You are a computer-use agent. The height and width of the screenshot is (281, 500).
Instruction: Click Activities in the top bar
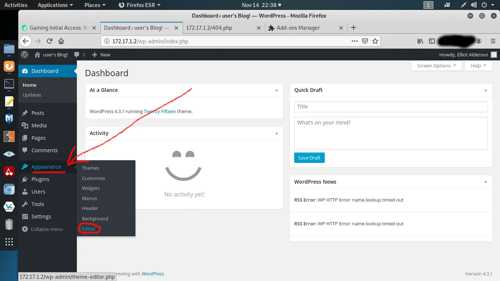[x=16, y=5]
